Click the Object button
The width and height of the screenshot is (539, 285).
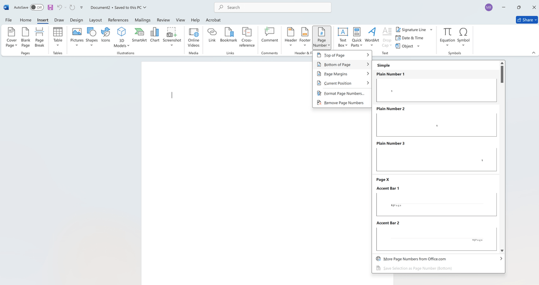[x=405, y=46]
